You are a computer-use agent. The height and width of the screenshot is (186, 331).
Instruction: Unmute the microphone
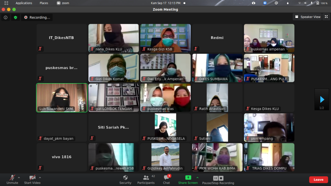[12, 178]
